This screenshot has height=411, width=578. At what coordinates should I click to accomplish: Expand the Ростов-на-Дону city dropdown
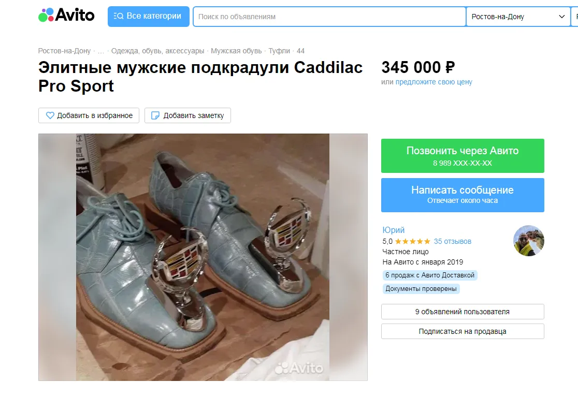[518, 17]
